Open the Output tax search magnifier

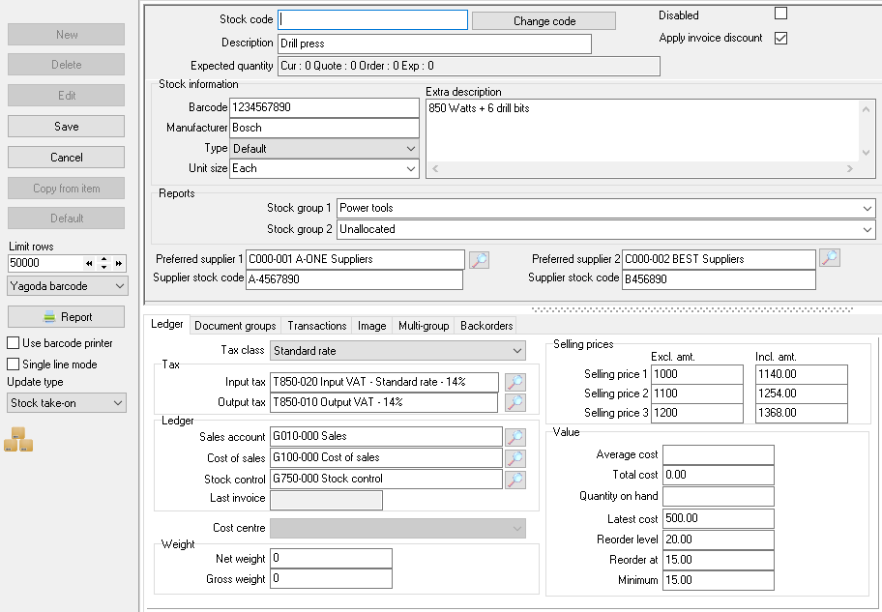point(515,402)
